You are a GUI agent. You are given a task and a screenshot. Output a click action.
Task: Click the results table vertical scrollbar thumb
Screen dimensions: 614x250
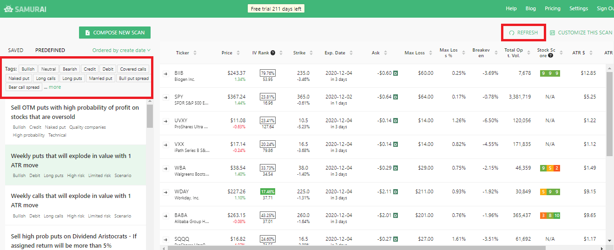coord(609,114)
